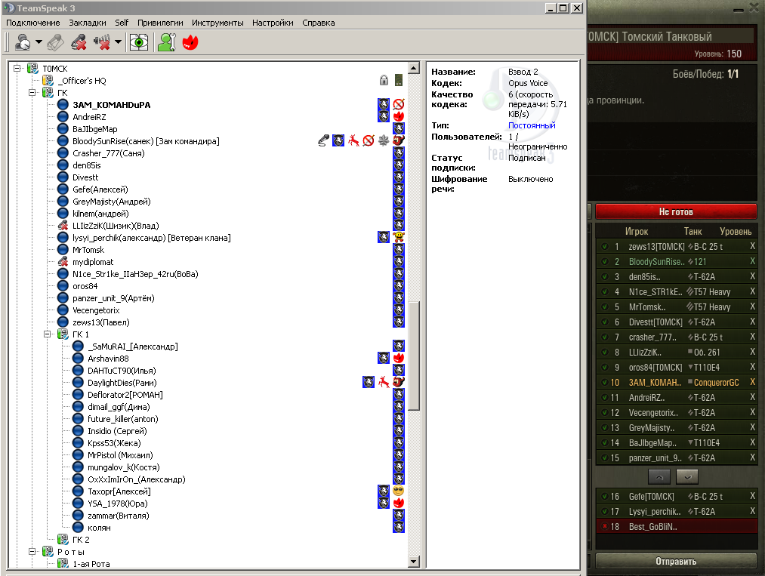Open the Справка menu
This screenshot has width=765, height=576.
click(319, 23)
